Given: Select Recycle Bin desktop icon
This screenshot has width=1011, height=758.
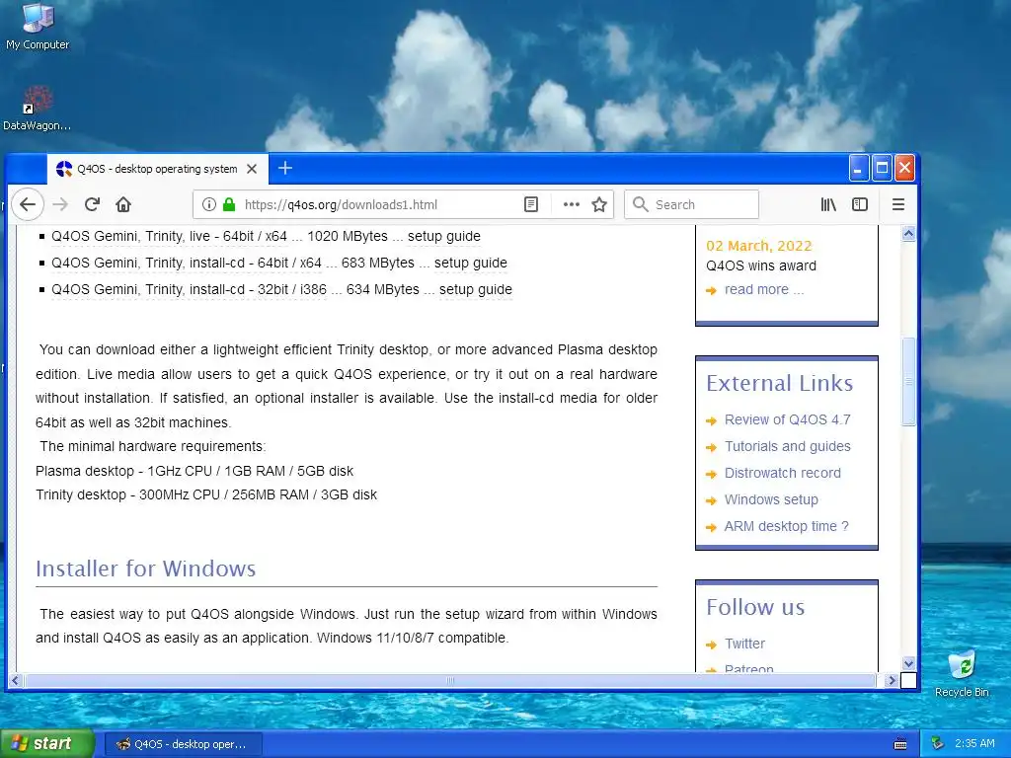Looking at the screenshot, I should 962,673.
